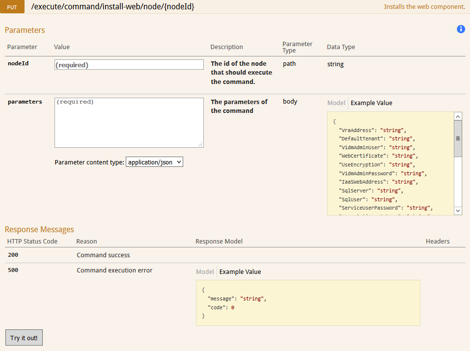Click the PUT method badge
The image size is (470, 351).
click(12, 7)
